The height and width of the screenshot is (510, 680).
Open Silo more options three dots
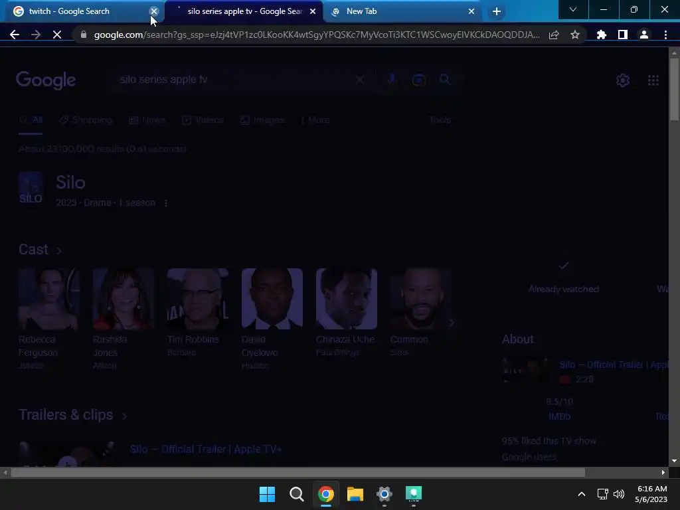coord(166,203)
